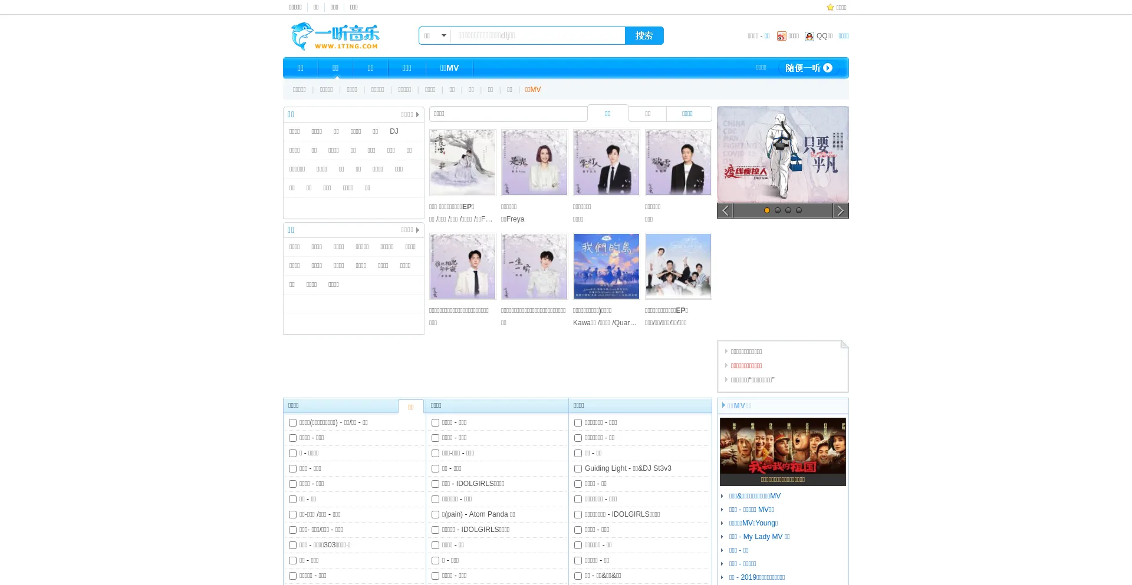Click the Kawa… /Quar… artist link
Viewport: 1132px width, 585px height.
tap(605, 323)
